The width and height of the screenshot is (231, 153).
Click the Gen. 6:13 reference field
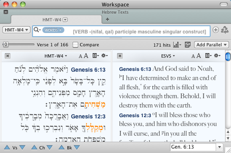193,147
